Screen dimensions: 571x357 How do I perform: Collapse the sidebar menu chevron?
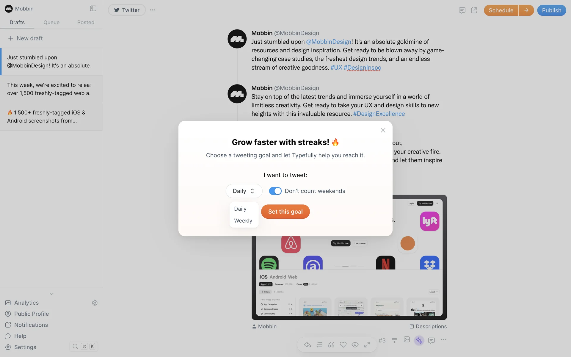(x=51, y=294)
